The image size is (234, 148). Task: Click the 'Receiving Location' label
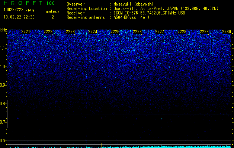(87, 9)
